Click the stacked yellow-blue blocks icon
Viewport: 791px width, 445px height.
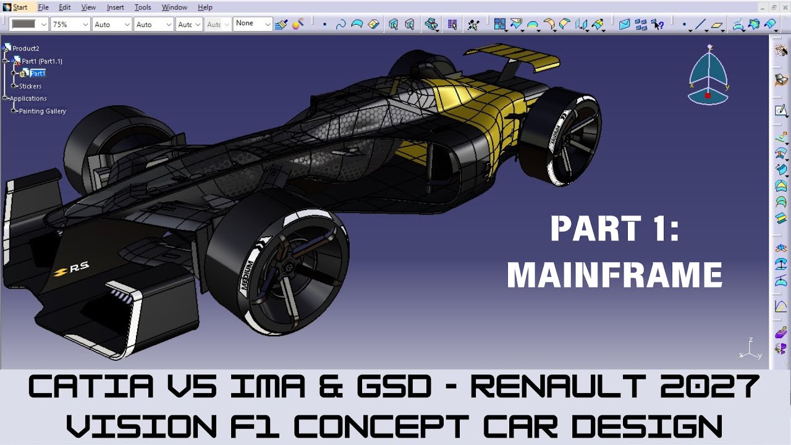click(x=431, y=25)
